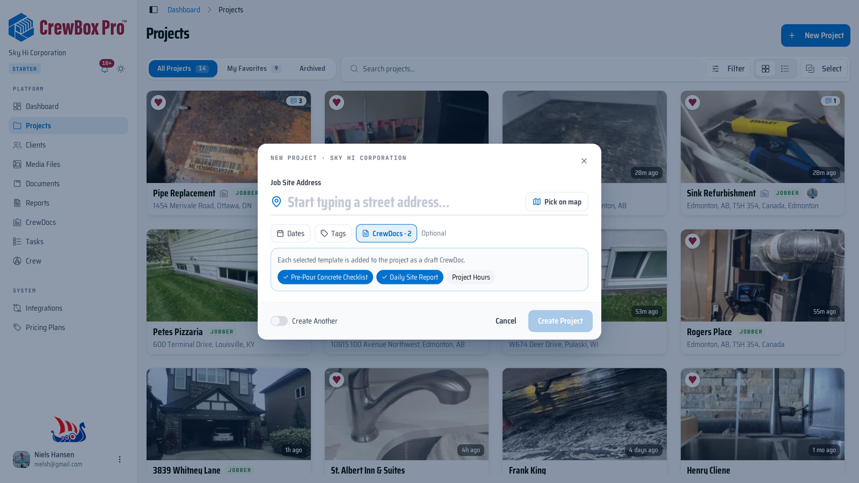Open comments badge on Pipe Replacement card

[296, 101]
